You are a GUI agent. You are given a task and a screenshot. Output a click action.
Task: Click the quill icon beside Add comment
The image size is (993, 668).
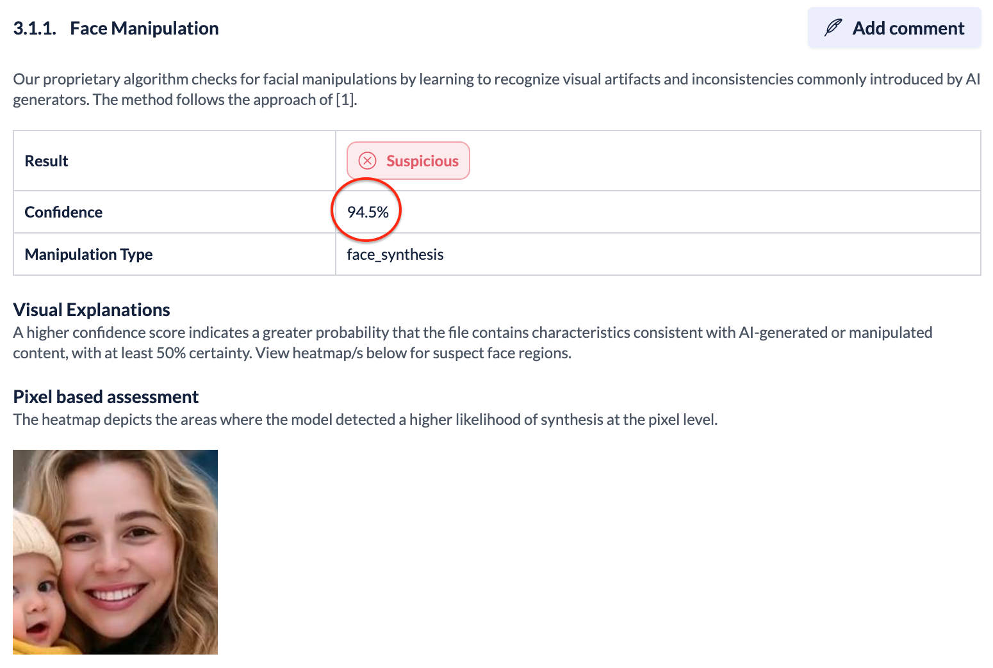pyautogui.click(x=833, y=28)
